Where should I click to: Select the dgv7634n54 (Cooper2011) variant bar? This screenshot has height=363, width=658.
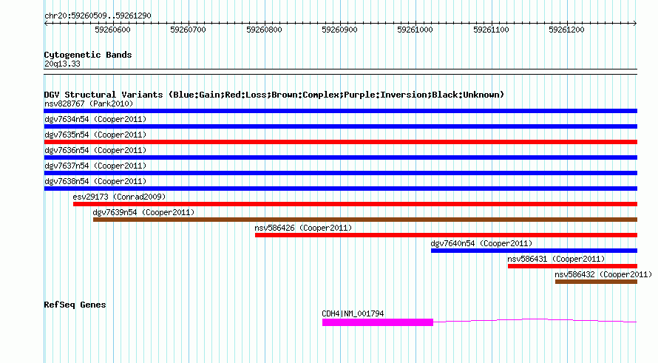click(340, 126)
